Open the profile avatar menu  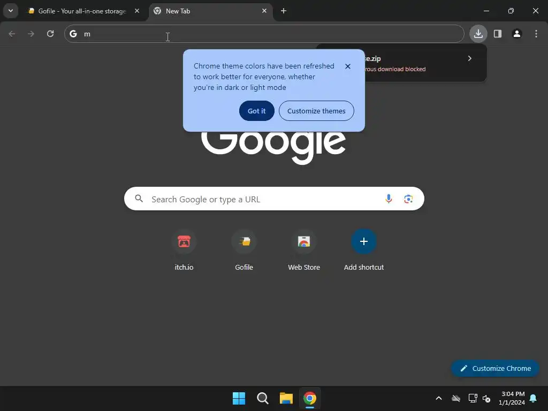tap(516, 34)
